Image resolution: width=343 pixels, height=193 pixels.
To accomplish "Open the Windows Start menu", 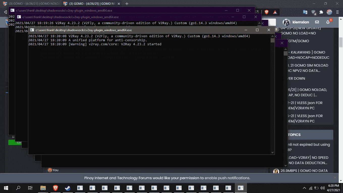I will 6,188.
